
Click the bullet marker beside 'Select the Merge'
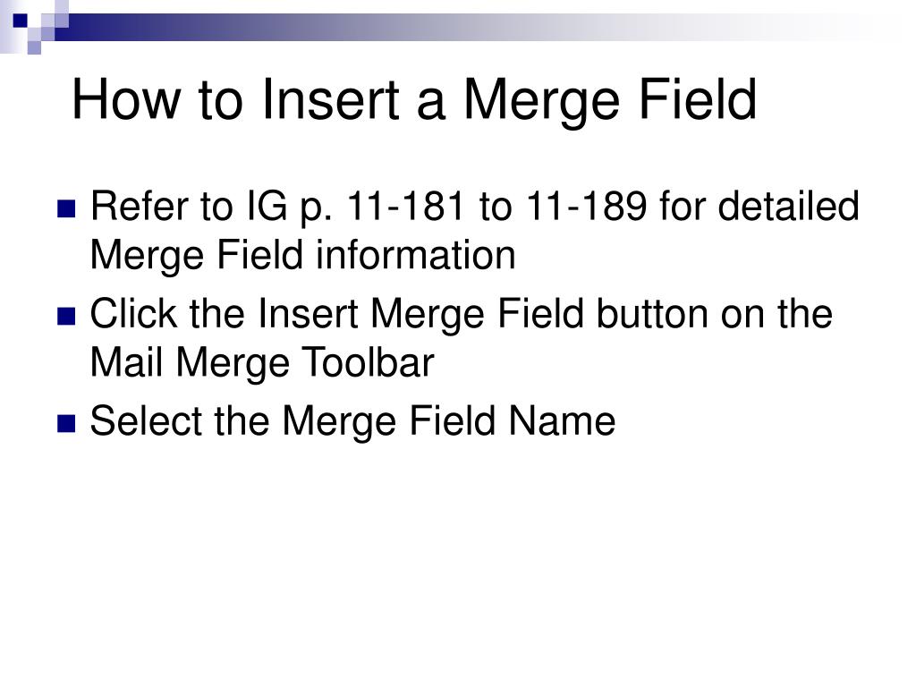coord(66,423)
